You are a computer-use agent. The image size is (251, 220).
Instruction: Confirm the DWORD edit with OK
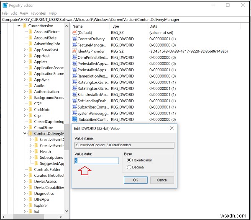coord(136,180)
